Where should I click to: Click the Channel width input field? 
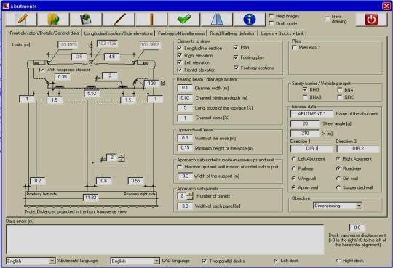click(185, 88)
